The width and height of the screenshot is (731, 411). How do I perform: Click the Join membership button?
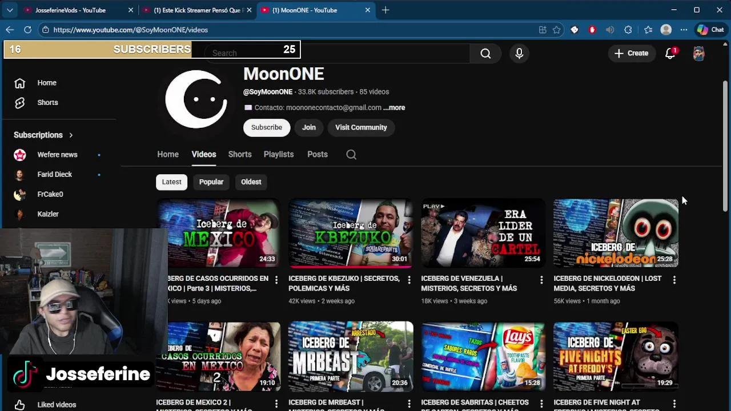309,127
